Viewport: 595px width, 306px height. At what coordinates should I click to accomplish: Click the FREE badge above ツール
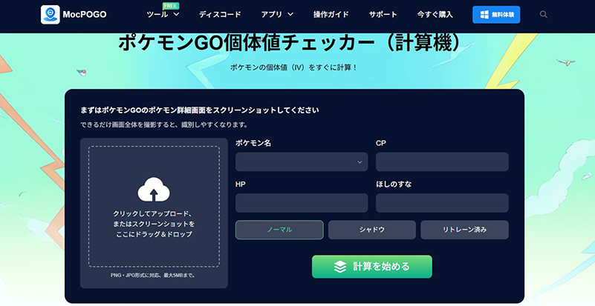click(x=171, y=5)
